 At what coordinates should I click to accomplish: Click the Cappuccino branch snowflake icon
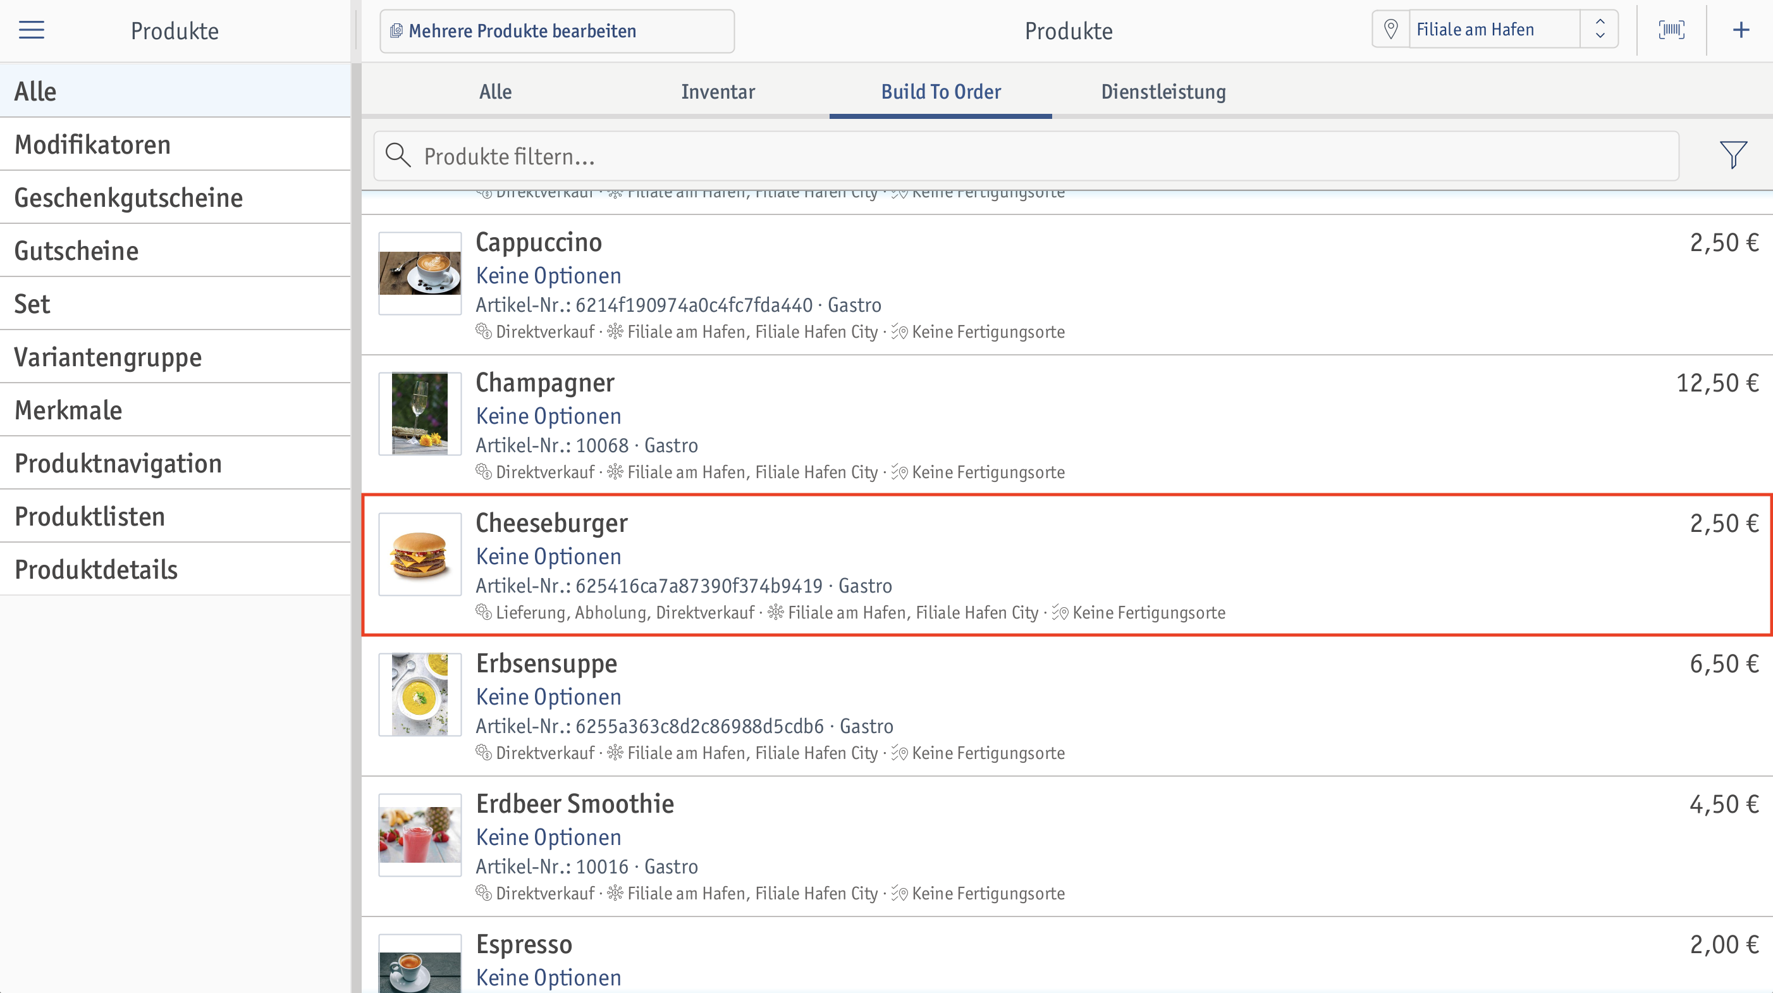point(615,331)
